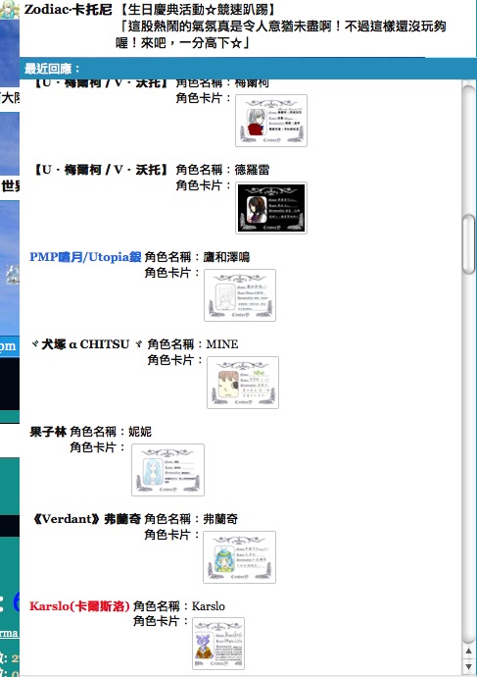This screenshot has width=477, height=677.
Task: Open the Karslo character card thumbnail
Action: pos(218,644)
